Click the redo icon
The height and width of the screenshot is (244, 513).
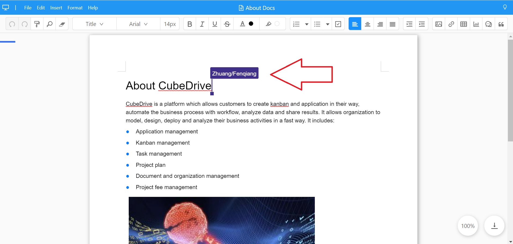pos(25,24)
